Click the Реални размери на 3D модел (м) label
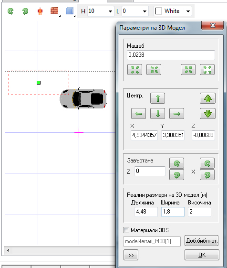Viewport: 227px width, 268px height. [167, 195]
